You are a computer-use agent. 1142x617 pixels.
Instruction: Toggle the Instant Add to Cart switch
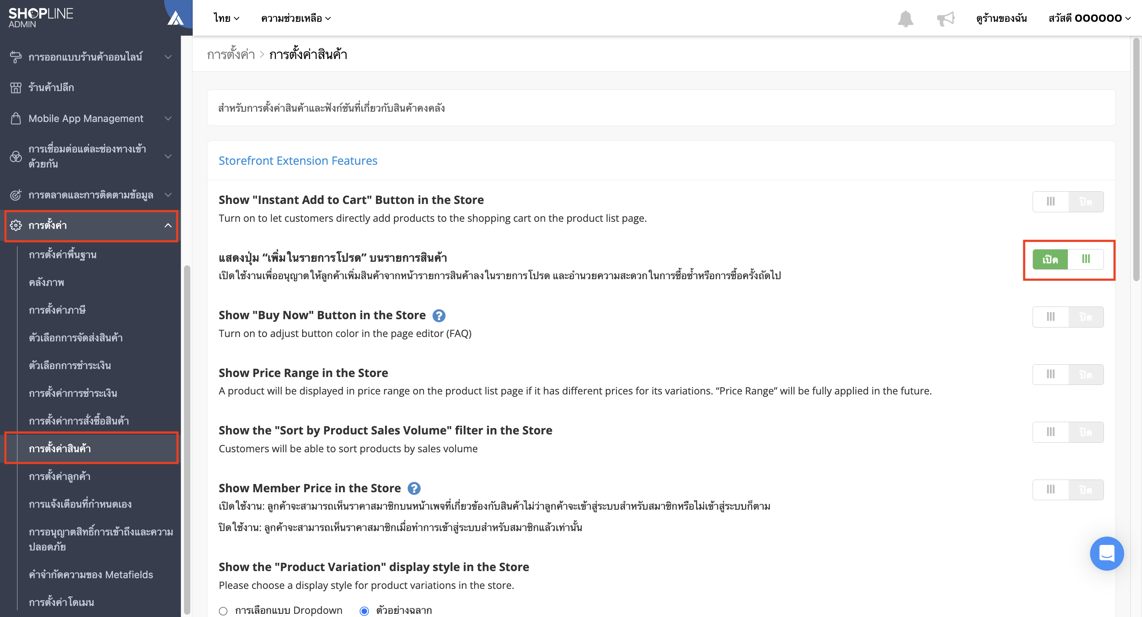[x=1067, y=202]
